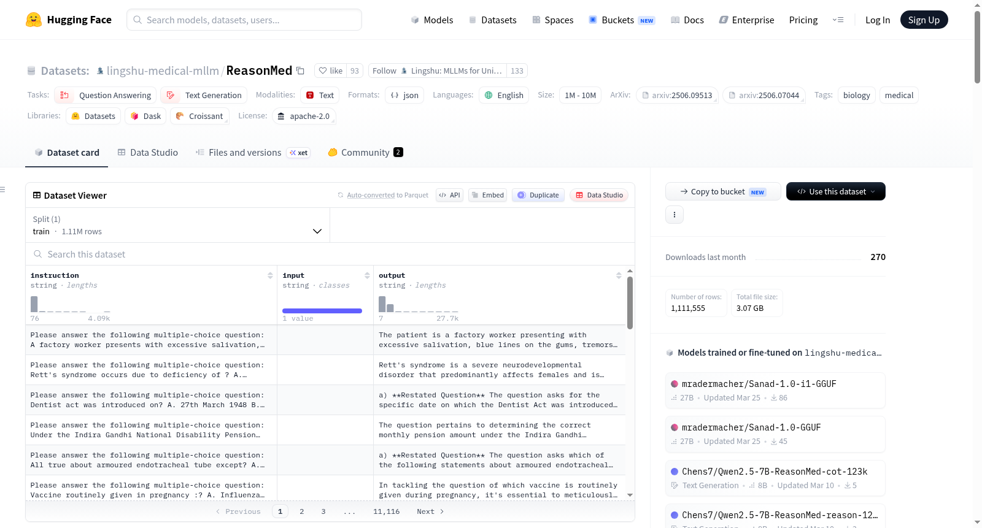982x528 pixels.
Task: Sort the instruction column
Action: pyautogui.click(x=270, y=275)
